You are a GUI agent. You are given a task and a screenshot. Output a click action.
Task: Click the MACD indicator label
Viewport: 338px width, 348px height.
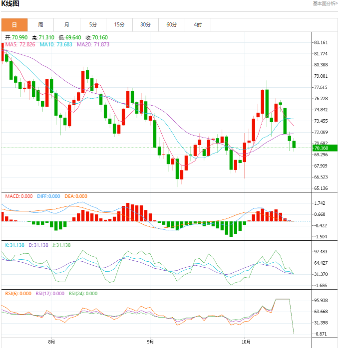[19, 196]
